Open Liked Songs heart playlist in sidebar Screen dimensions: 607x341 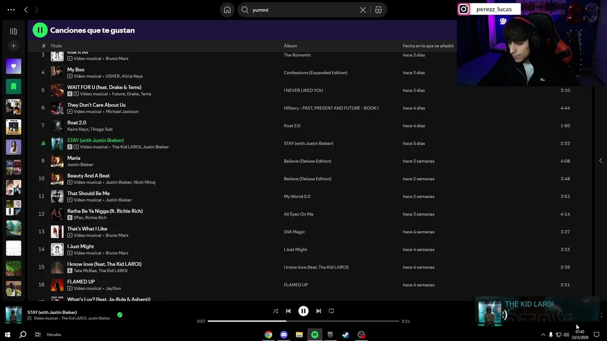point(13,66)
